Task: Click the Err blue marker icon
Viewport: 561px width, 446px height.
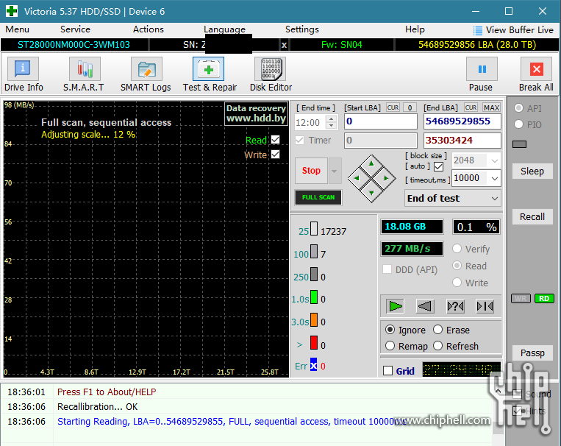Action: pos(313,365)
